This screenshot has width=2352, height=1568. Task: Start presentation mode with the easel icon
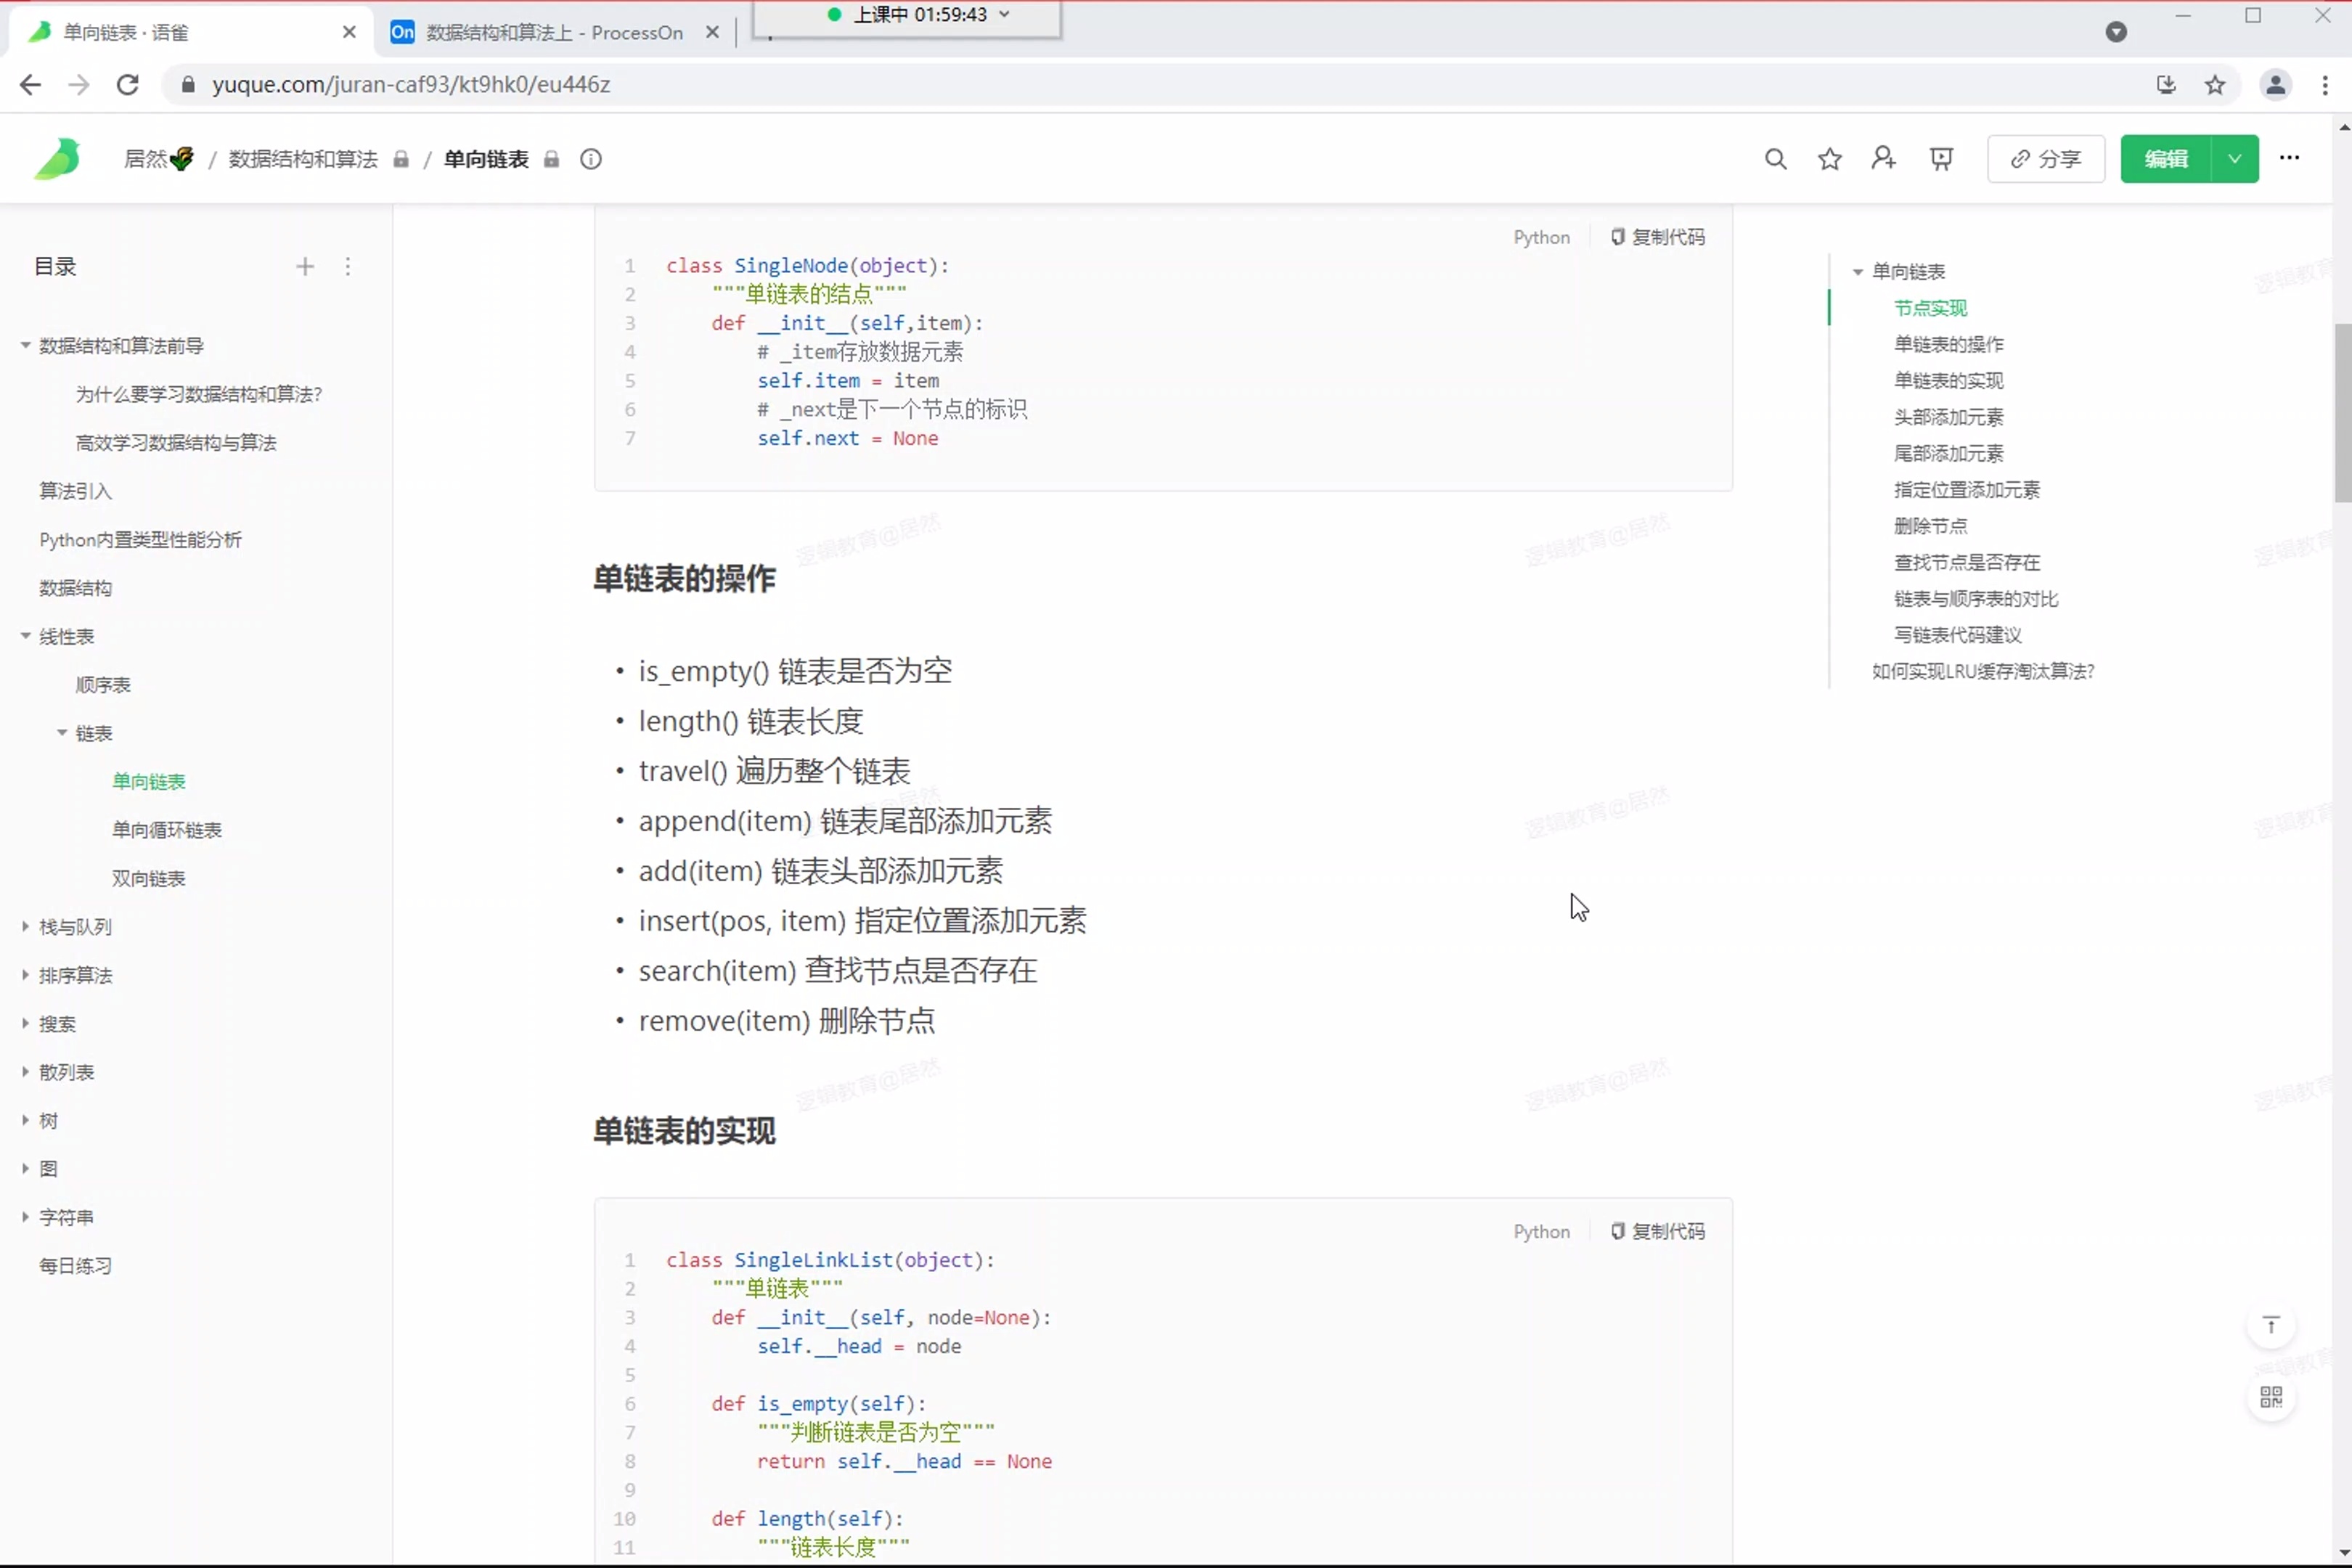click(1941, 159)
